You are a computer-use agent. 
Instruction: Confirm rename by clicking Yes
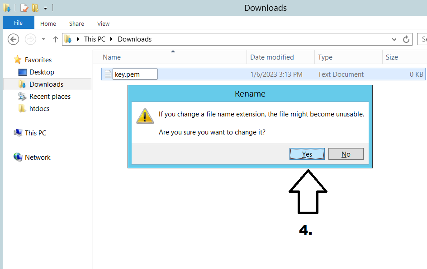[307, 154]
